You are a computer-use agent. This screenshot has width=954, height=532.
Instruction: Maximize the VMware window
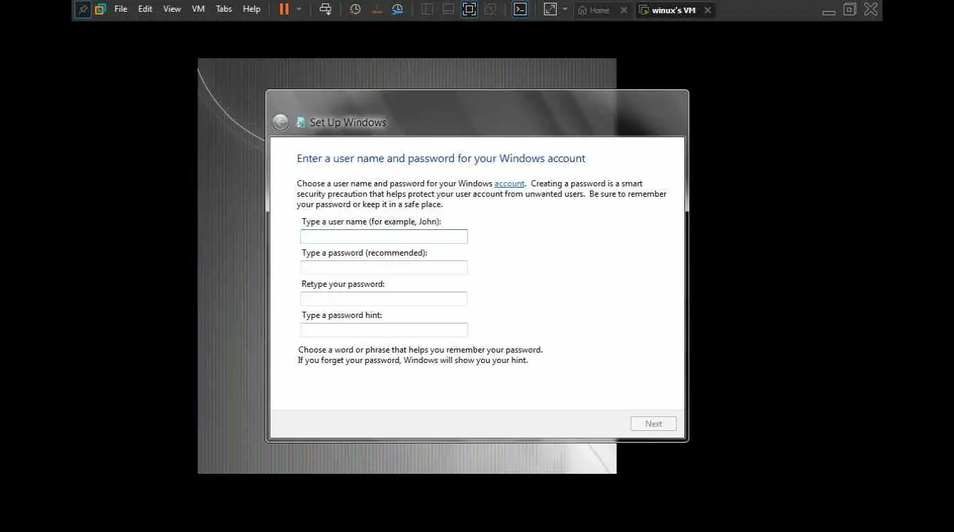click(850, 10)
